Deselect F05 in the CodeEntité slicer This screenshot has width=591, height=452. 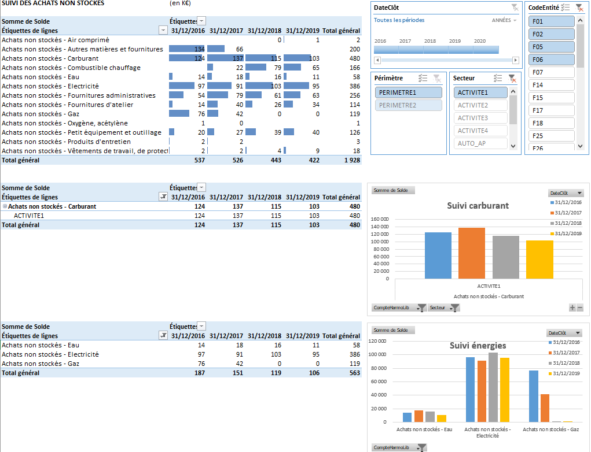pyautogui.click(x=552, y=47)
